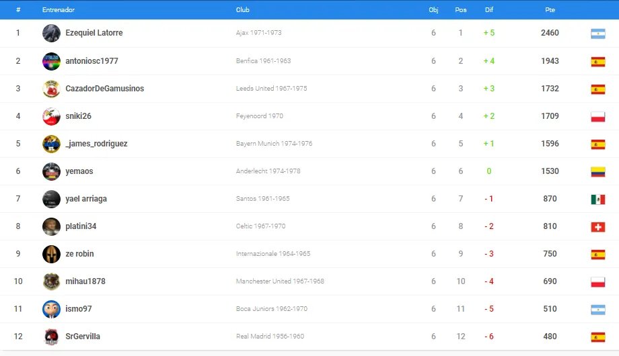The width and height of the screenshot is (619, 356).
Task: Open mihau1878 manager name
Action: pos(85,281)
